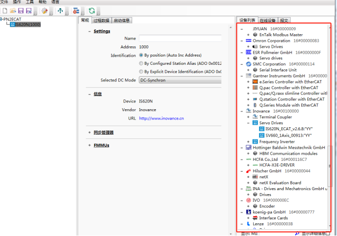Screen dimensions: 337x236
Task: Click the Open folder toolbar icon
Action: 13,11
